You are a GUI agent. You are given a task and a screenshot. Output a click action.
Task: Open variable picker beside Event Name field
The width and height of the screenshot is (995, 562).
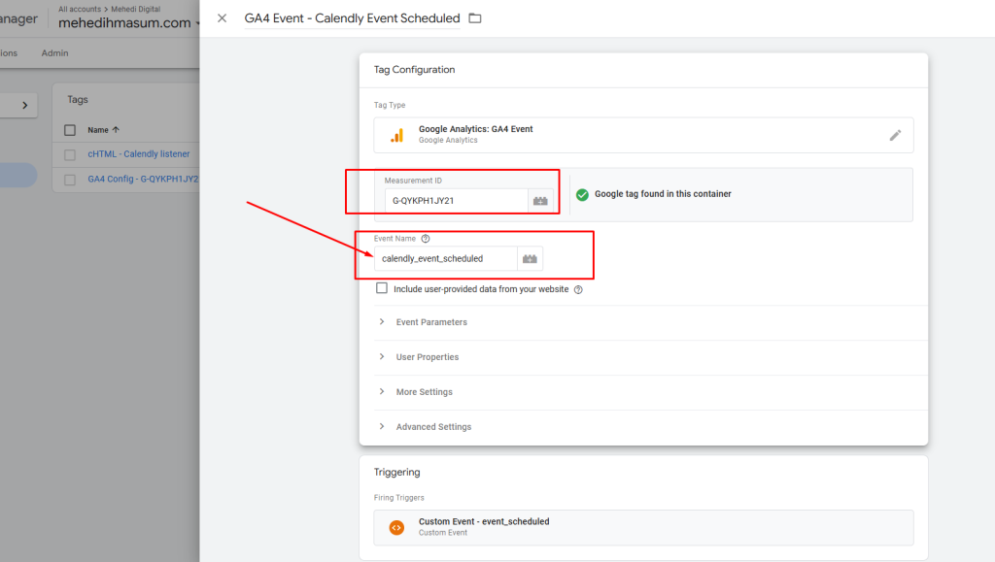pos(530,258)
